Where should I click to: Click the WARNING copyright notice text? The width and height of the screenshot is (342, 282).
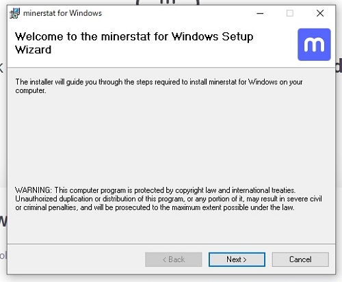coord(168,198)
